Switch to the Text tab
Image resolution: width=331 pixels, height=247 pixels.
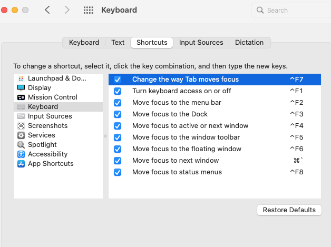[x=118, y=43]
